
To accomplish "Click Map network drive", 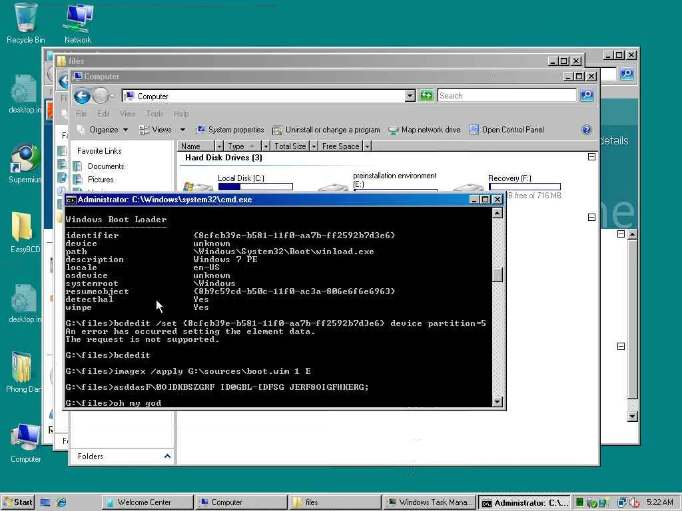I will click(424, 130).
